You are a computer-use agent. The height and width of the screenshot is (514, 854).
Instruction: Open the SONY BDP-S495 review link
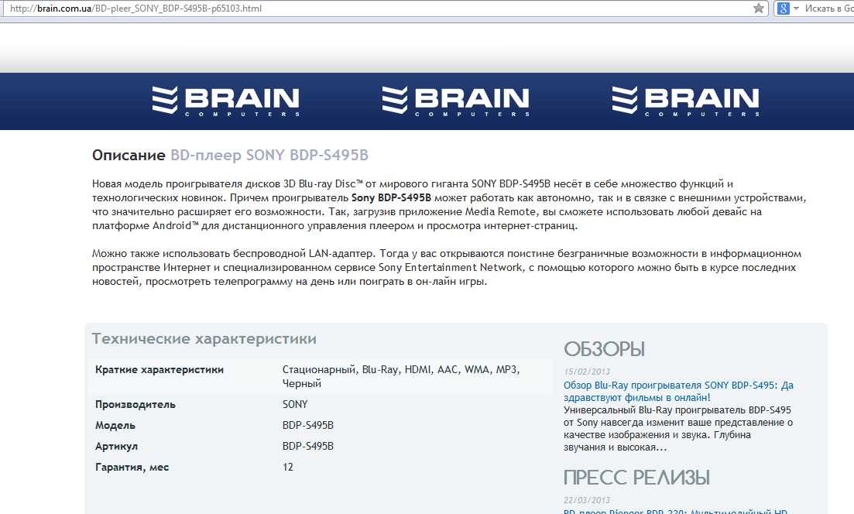coord(678,391)
